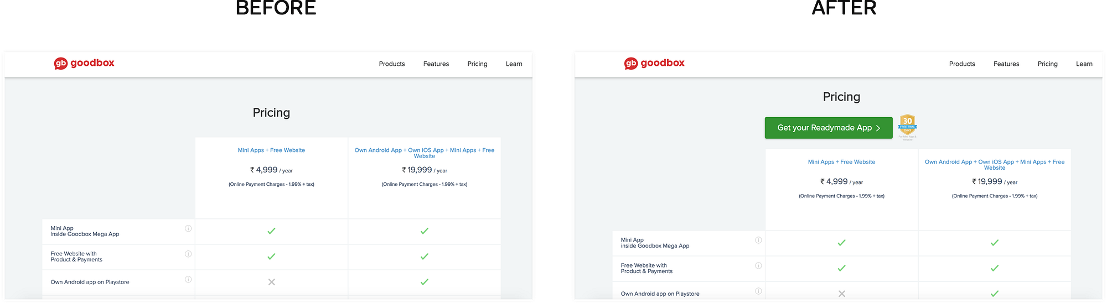Click Mini App checkmark under ₹ 4,999 in BEFORE
This screenshot has width=1107, height=304.
tap(271, 231)
